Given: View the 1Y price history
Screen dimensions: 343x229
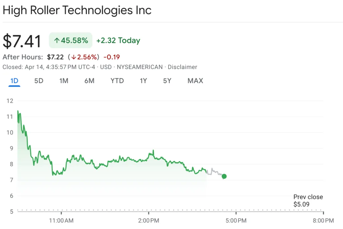Looking at the screenshot, I should [143, 81].
